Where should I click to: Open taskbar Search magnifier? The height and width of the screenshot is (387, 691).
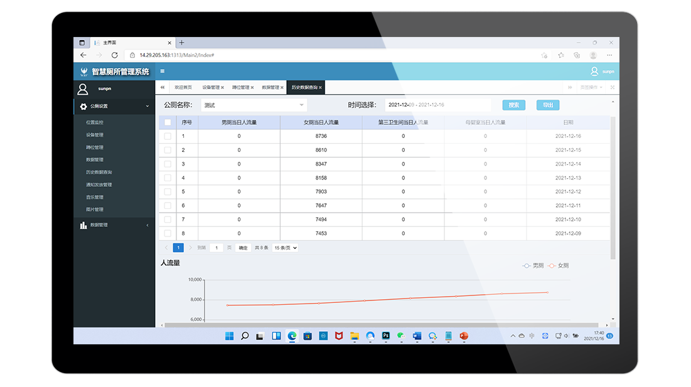(245, 336)
